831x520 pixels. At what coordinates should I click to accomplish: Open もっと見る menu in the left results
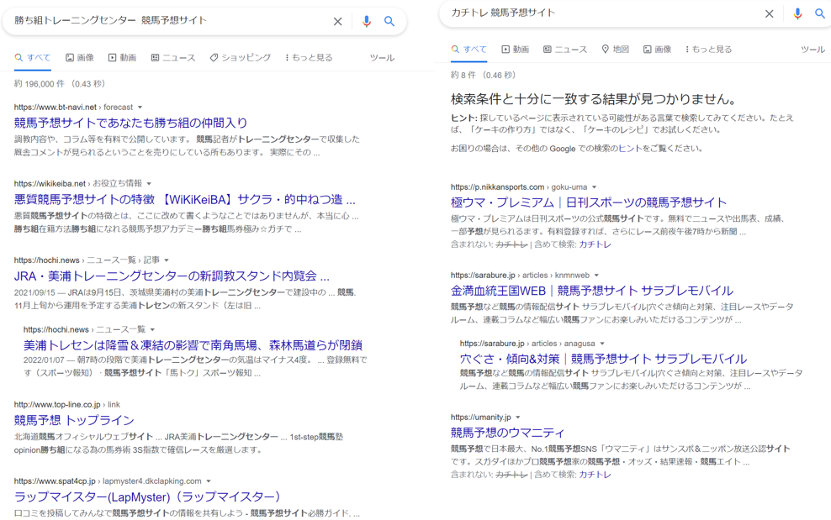click(309, 58)
